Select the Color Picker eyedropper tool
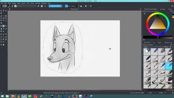The height and width of the screenshot is (98, 174). 4,29
